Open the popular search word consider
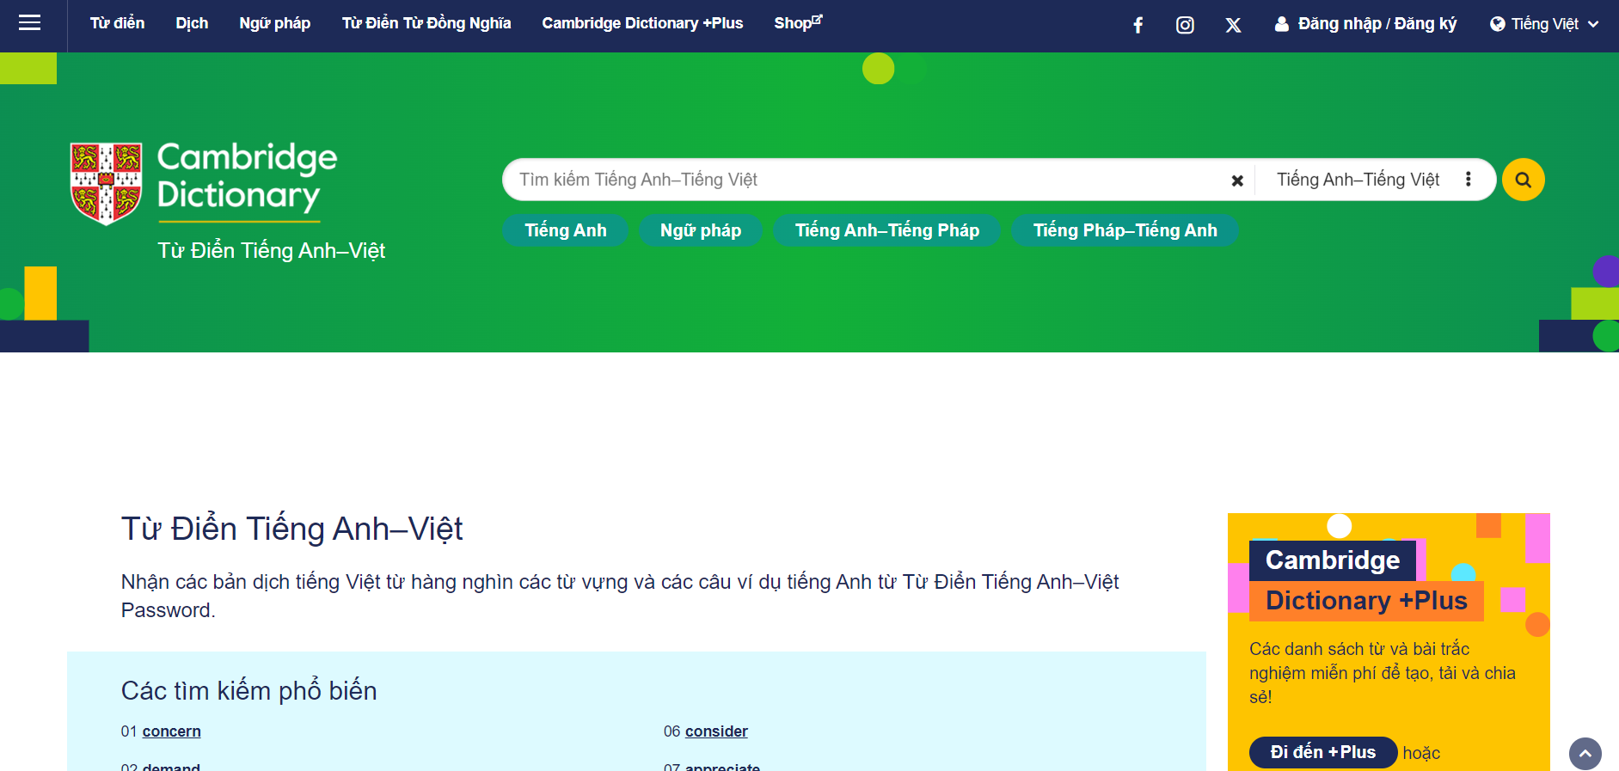The height and width of the screenshot is (771, 1619). [716, 731]
